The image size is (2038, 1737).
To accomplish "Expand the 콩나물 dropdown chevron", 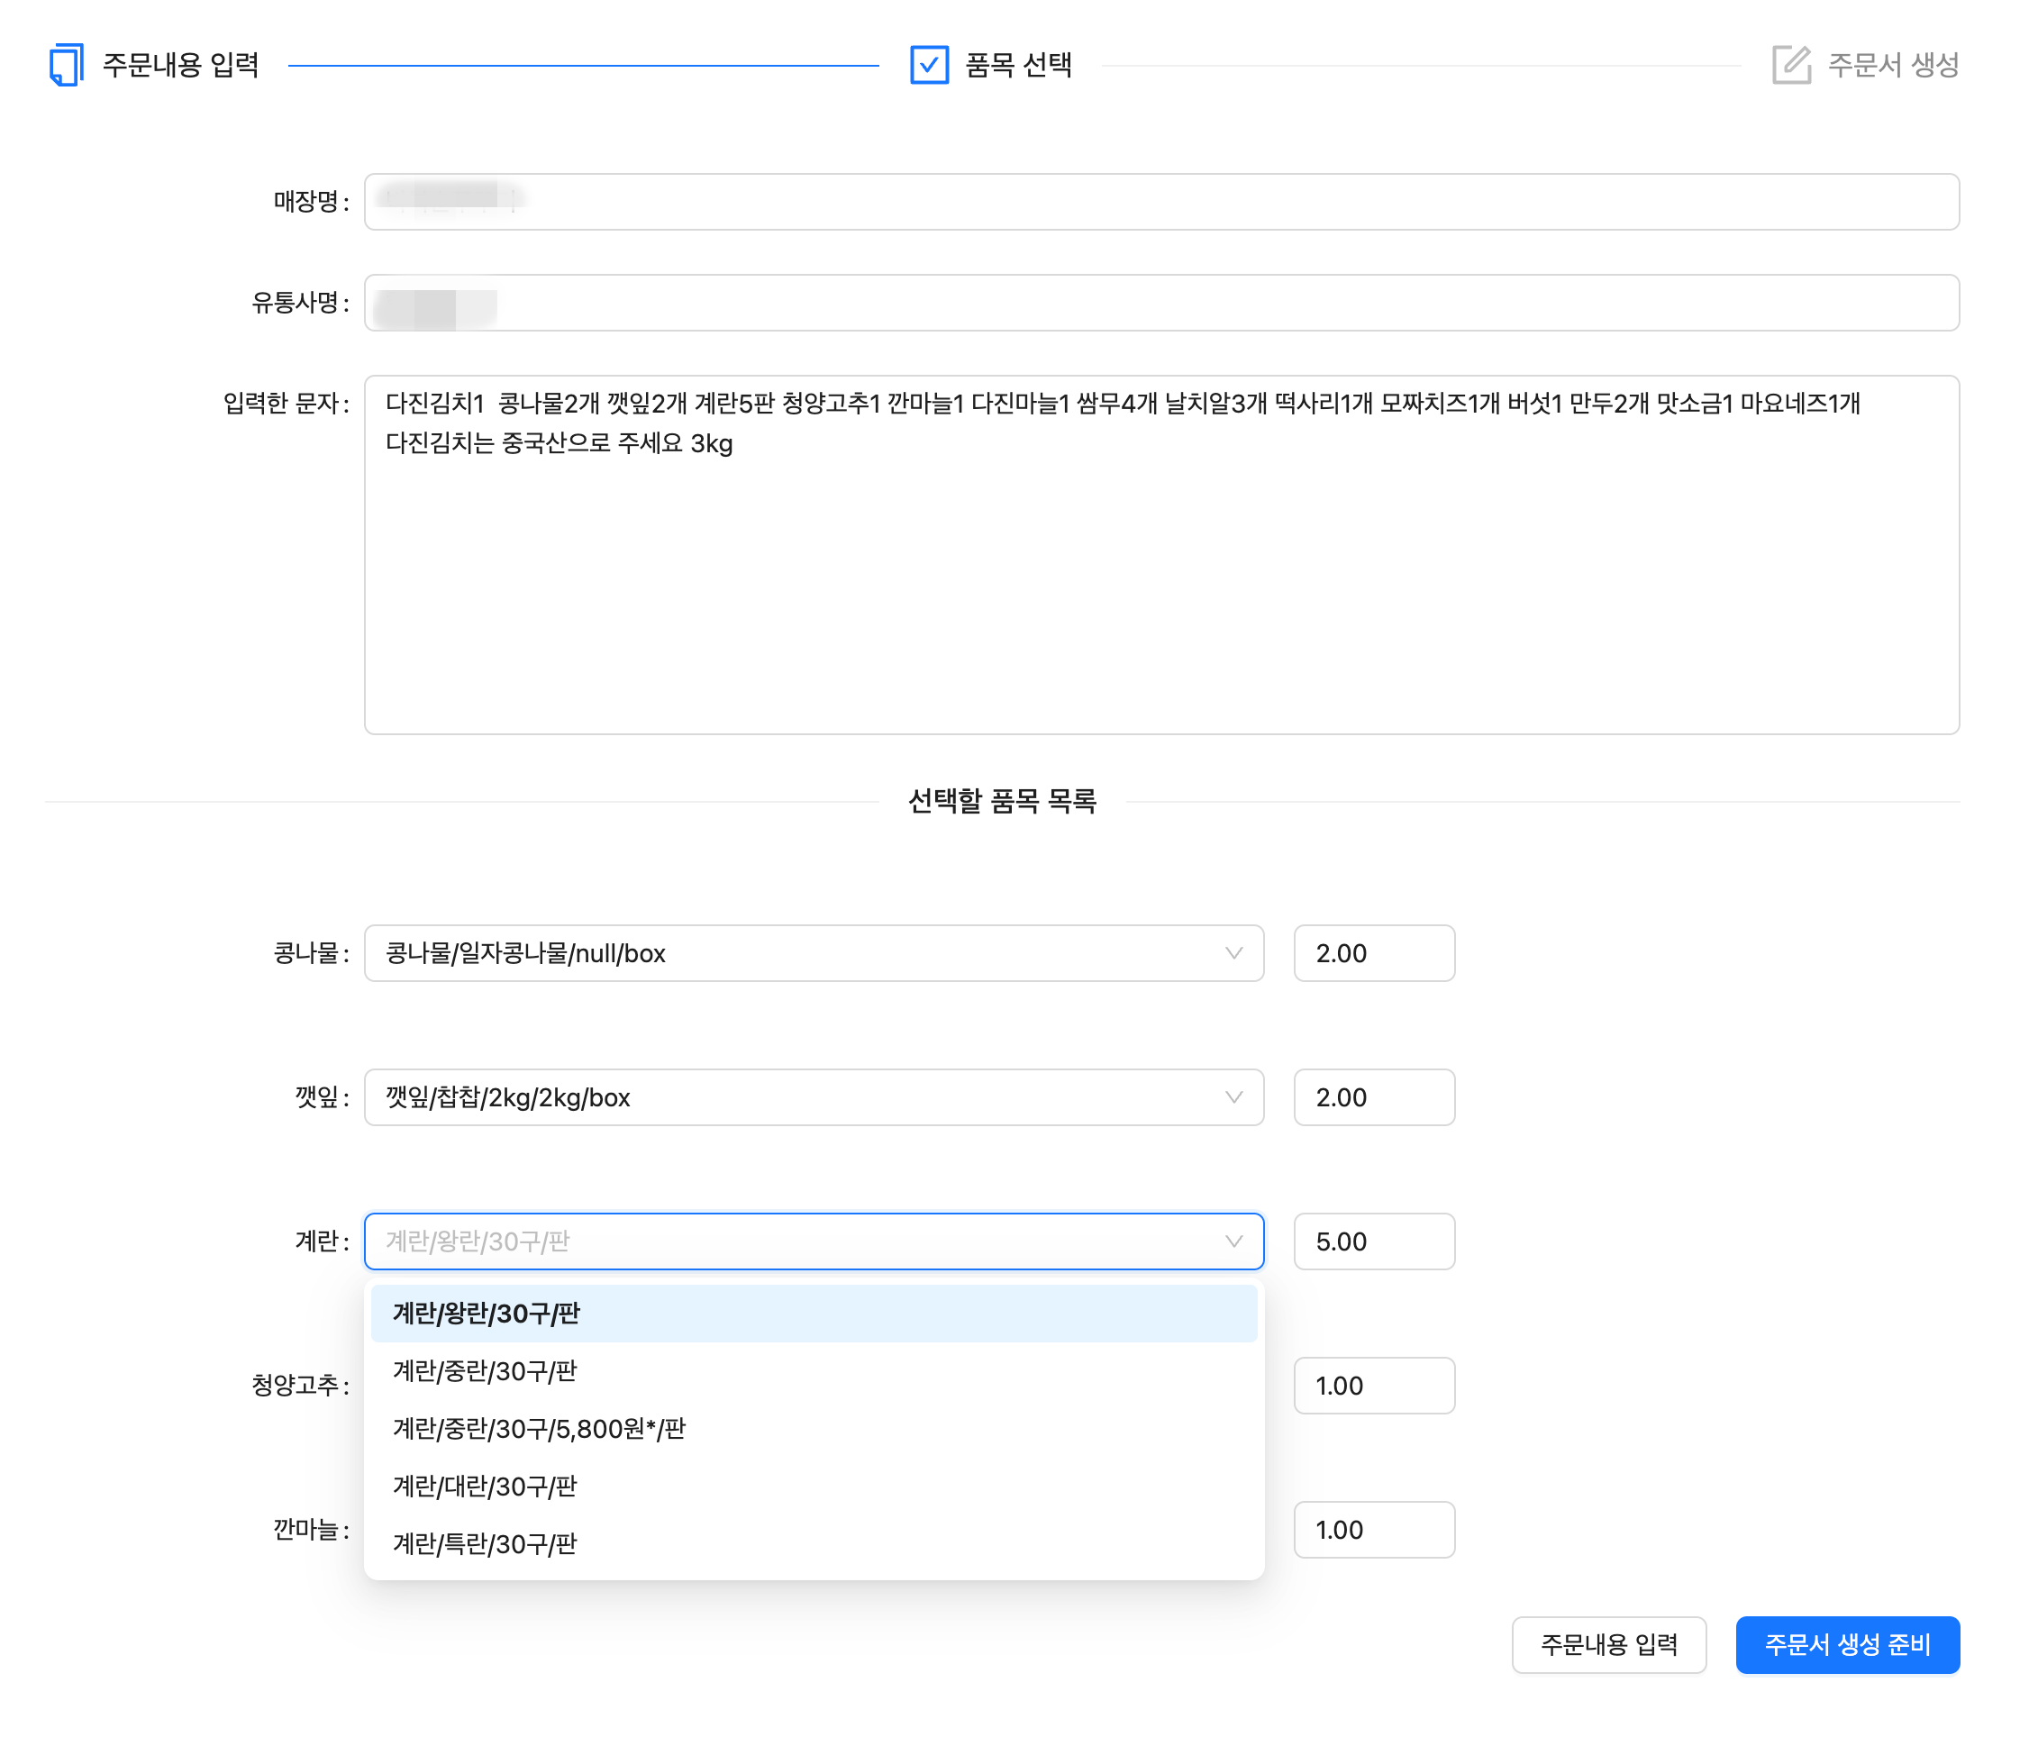I will (1233, 953).
